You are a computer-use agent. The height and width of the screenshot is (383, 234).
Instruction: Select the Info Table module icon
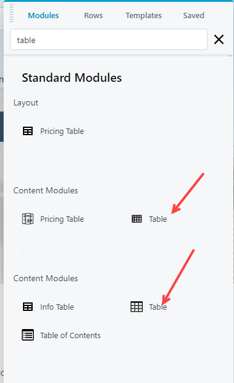tap(28, 307)
